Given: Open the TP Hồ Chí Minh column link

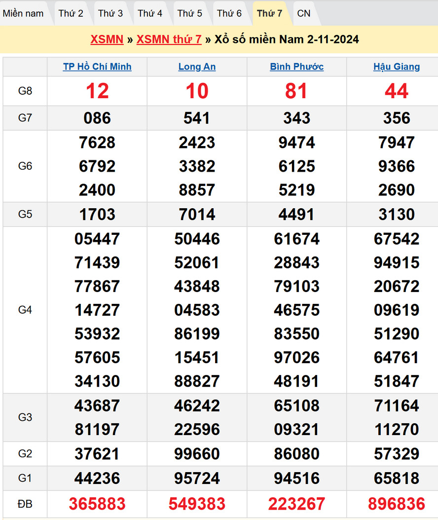Looking at the screenshot, I should pos(97,67).
